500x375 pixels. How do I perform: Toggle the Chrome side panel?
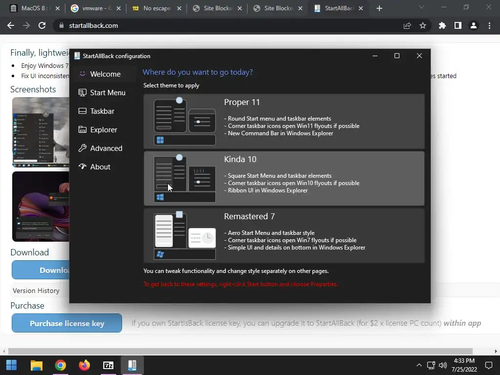(458, 25)
